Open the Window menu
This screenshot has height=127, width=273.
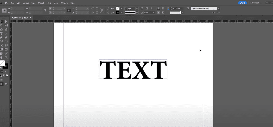point(64,3)
